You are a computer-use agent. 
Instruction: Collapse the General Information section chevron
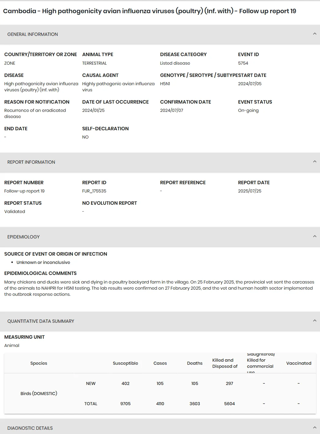pos(314,34)
